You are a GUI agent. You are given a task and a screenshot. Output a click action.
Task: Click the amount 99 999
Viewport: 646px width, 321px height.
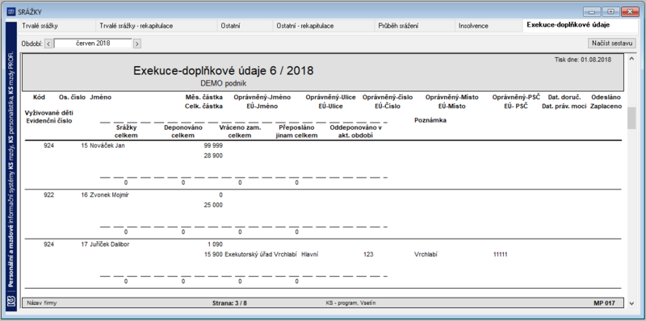pyautogui.click(x=213, y=146)
